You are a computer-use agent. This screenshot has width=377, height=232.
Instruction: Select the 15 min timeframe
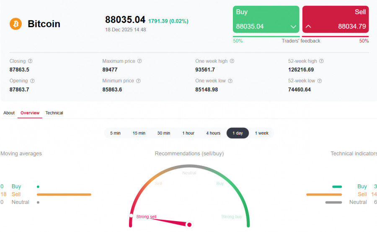point(139,133)
